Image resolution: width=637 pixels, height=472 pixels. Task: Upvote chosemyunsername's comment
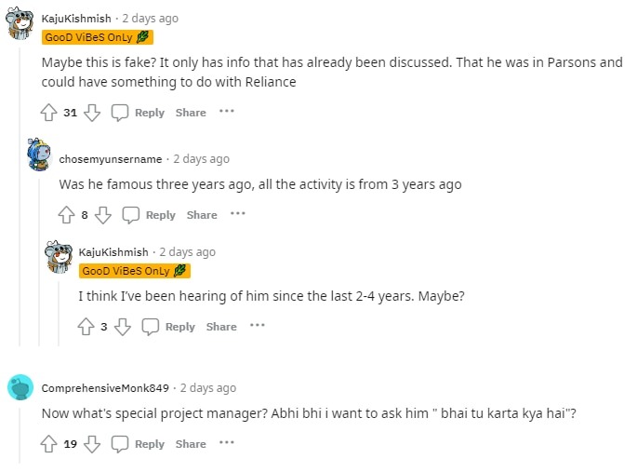[66, 215]
